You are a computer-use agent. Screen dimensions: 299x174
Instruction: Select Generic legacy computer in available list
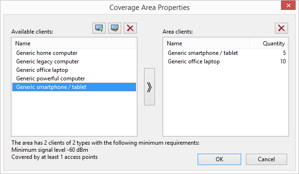pos(74,61)
